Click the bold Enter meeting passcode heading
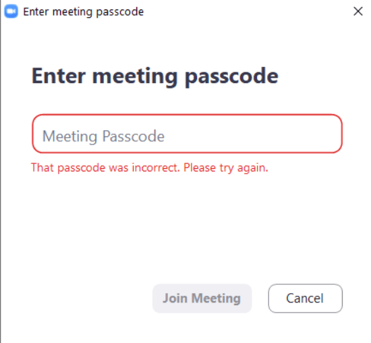This screenshot has height=343, width=371. (155, 76)
